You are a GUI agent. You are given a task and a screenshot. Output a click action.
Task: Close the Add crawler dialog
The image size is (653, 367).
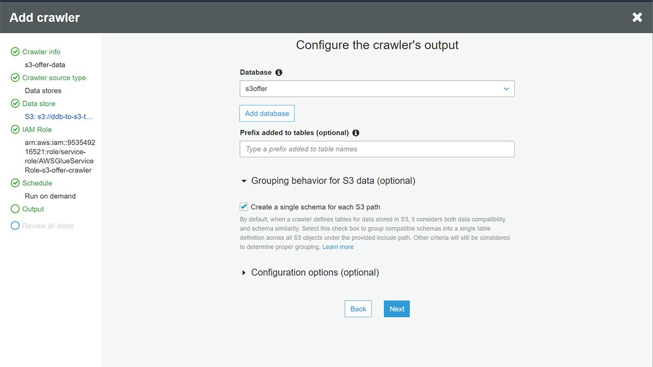coord(637,17)
